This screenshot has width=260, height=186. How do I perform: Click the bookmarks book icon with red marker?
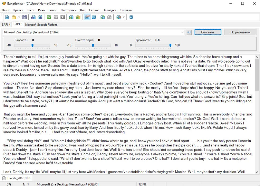118,17
